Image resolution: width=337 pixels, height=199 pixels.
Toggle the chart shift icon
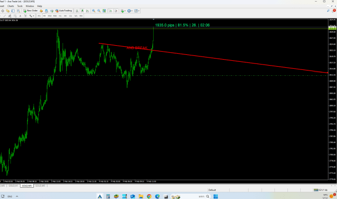pyautogui.click(x=116, y=11)
